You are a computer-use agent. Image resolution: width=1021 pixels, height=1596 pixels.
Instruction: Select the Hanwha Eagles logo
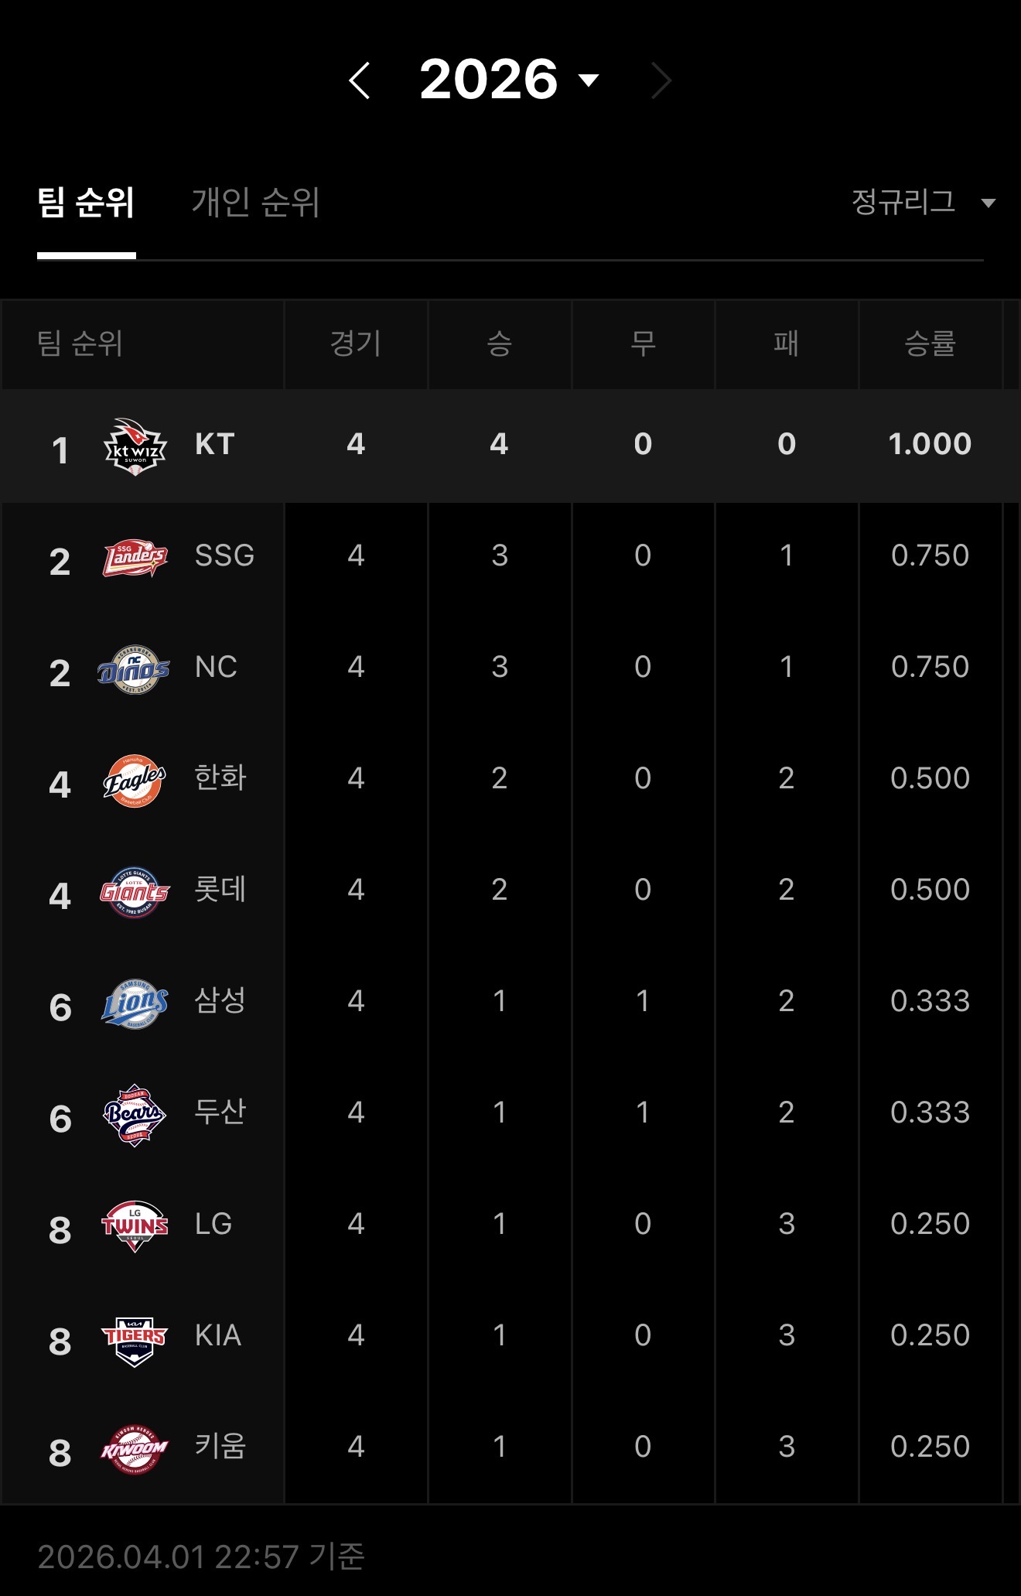[135, 781]
